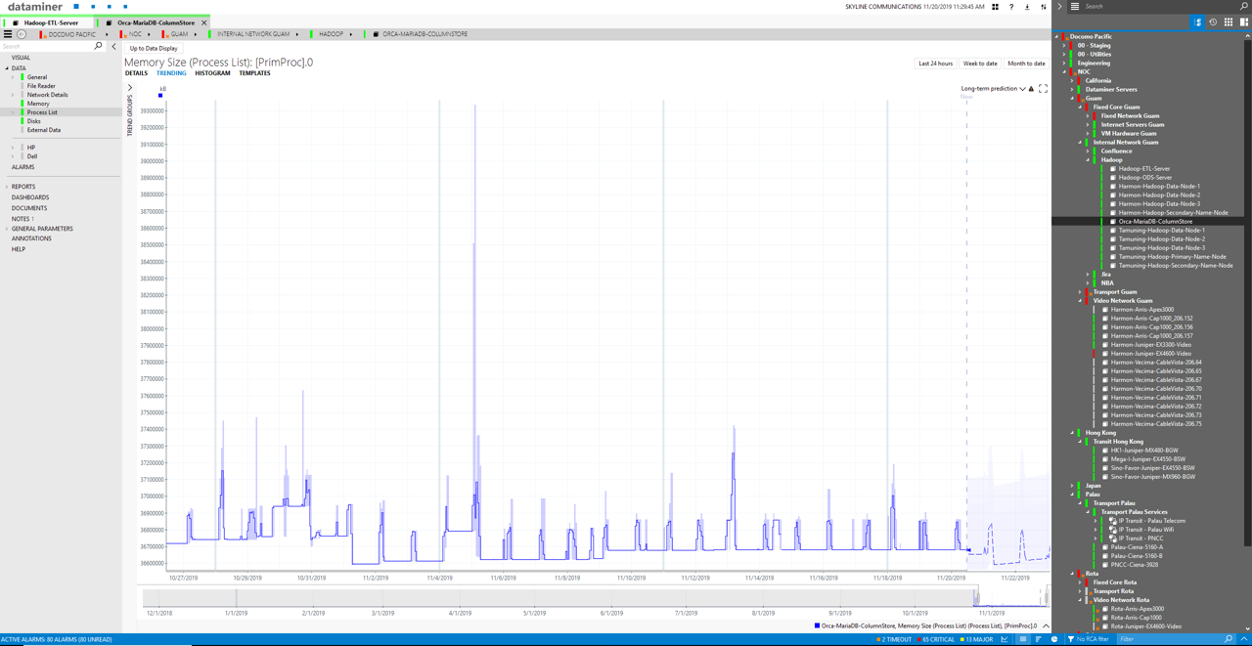
Task: Switch to the grid apps view icon
Action: click(1229, 22)
